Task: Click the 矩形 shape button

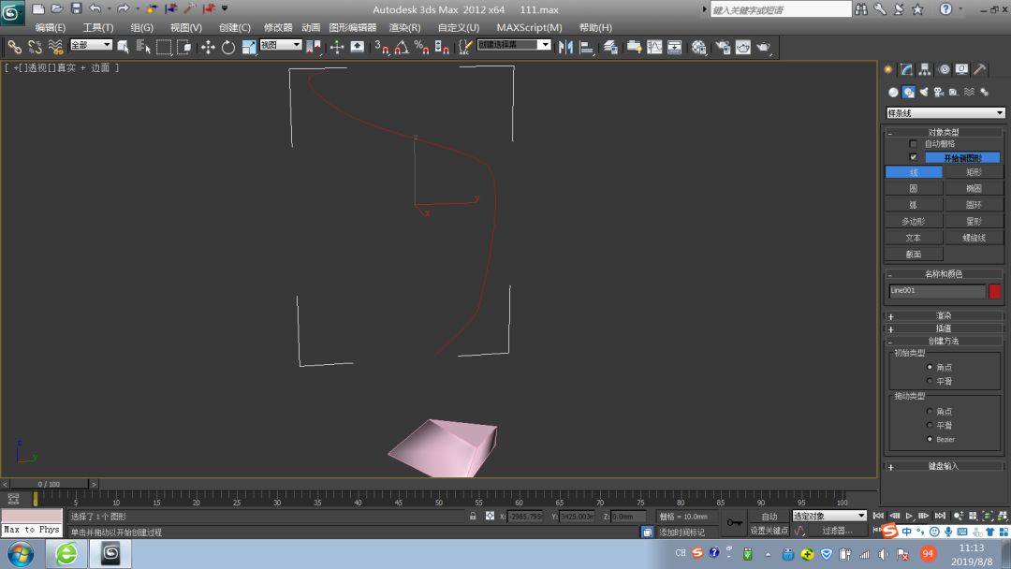Action: 974,172
